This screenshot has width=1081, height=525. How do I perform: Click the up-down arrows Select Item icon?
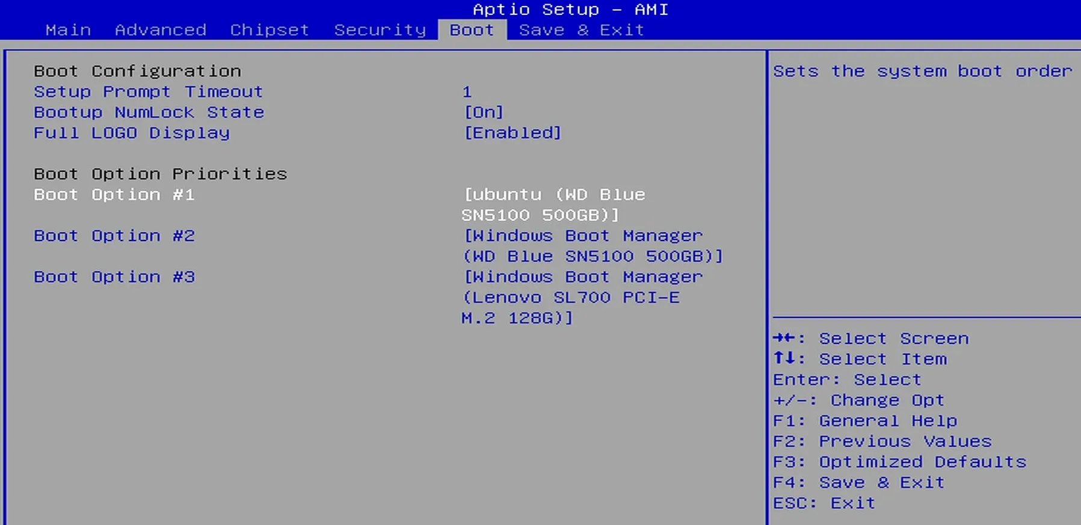pos(784,358)
